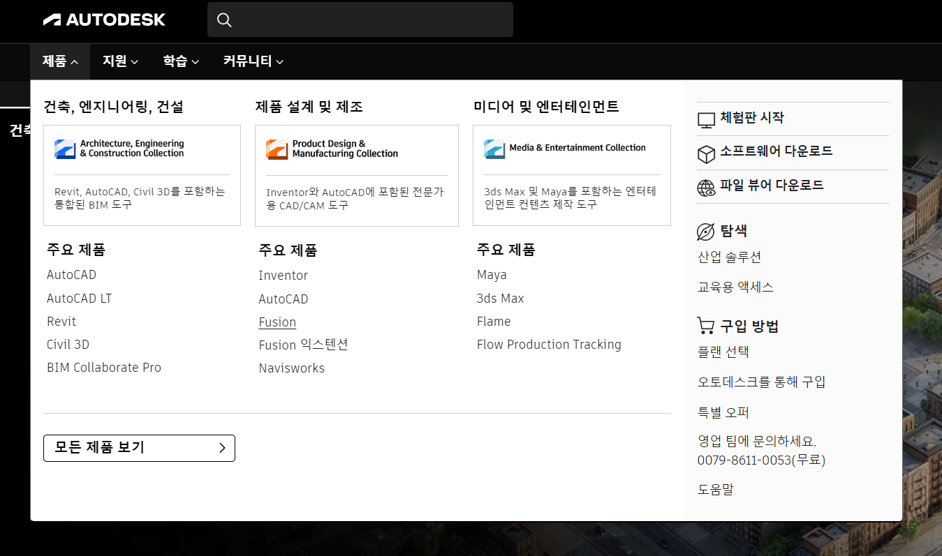Open 도움말 link
This screenshot has width=942, height=556.
pos(716,490)
